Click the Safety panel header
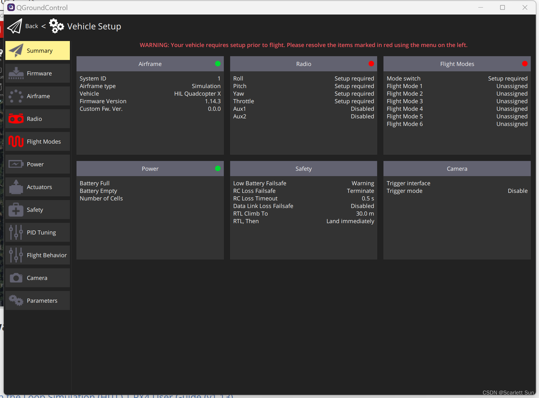 303,169
